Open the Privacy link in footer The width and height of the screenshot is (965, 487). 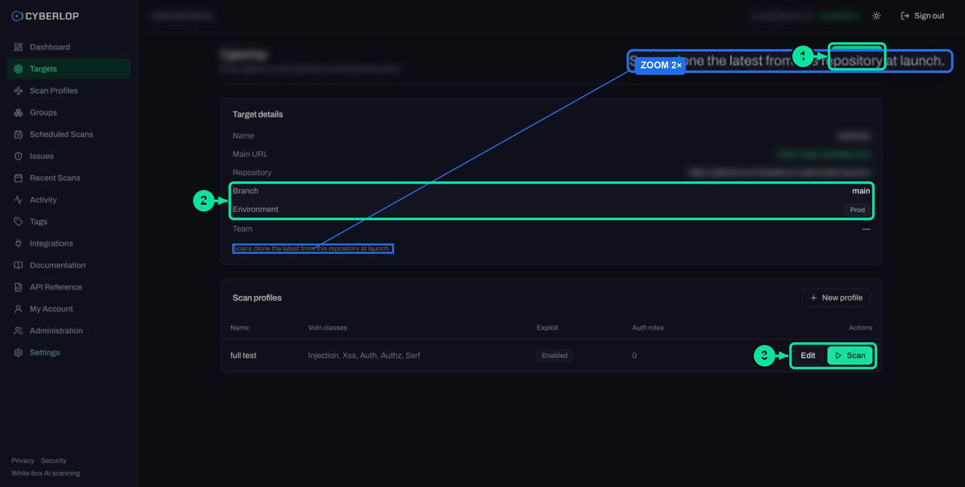tap(22, 460)
